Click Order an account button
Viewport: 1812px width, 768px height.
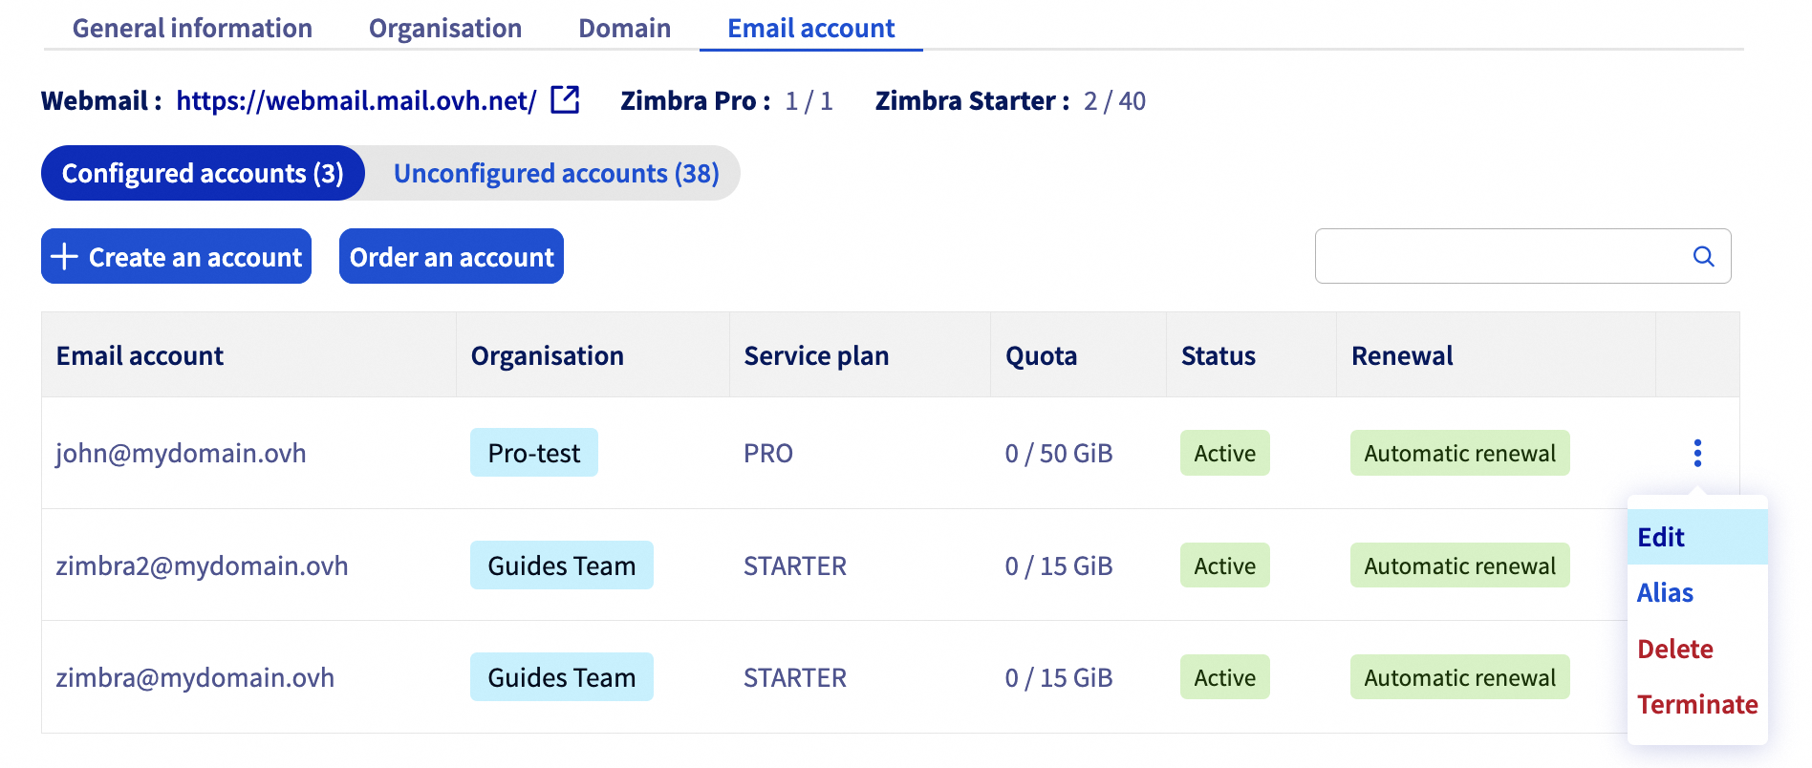pos(451,256)
